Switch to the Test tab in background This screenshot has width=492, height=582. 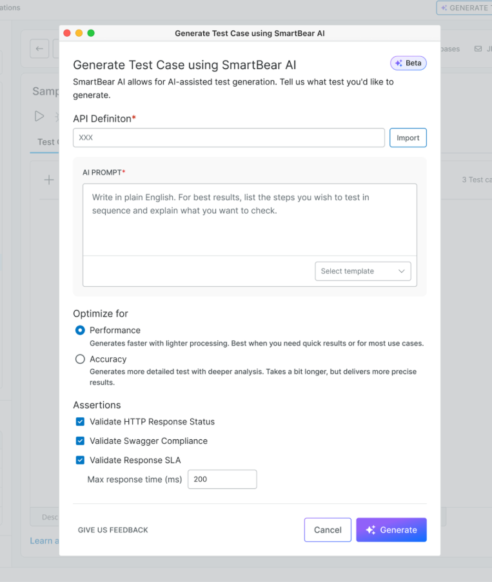[x=45, y=142]
